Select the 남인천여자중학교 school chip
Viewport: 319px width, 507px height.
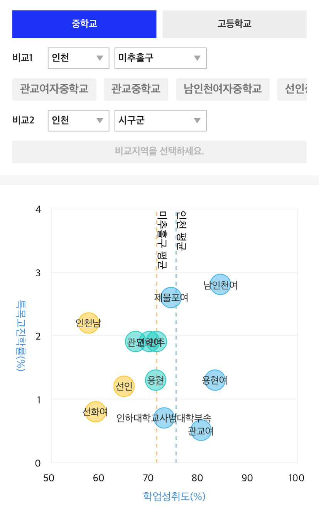pos(223,89)
